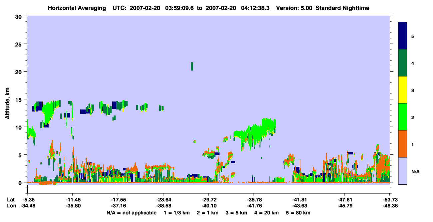The image size is (433, 222).
Task: Click the latitude value -17.55
Action: (118, 200)
